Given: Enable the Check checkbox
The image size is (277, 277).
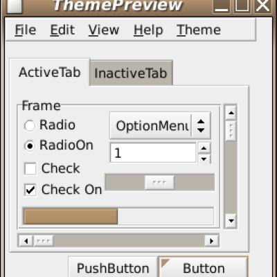Looking at the screenshot, I should click(52, 168).
